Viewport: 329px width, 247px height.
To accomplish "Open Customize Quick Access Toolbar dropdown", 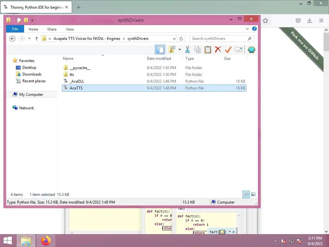I will point(32,20).
